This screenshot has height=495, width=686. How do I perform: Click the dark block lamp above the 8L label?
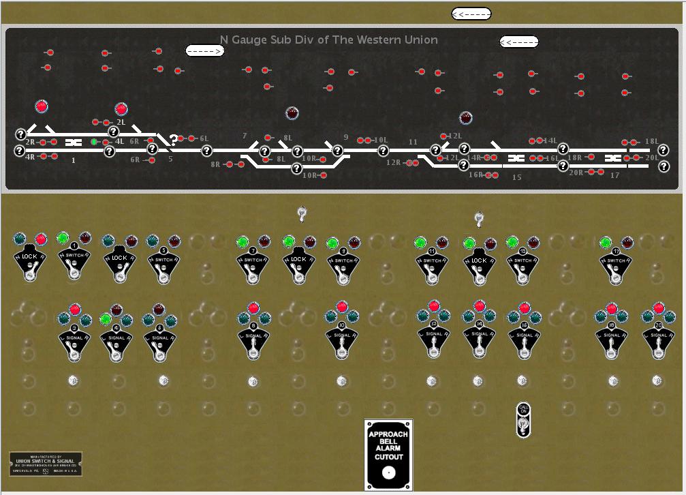[x=292, y=113]
